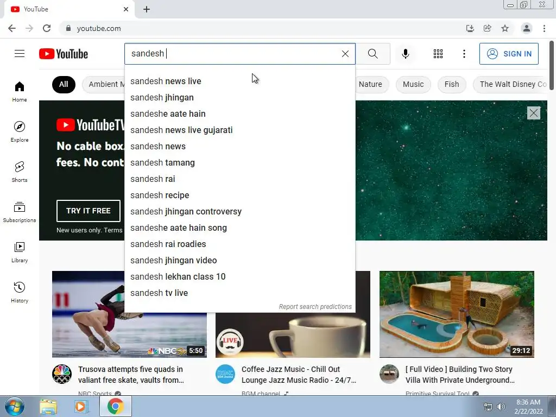556x417 pixels.
Task: Select the sandesh news suggestion
Action: (x=239, y=147)
